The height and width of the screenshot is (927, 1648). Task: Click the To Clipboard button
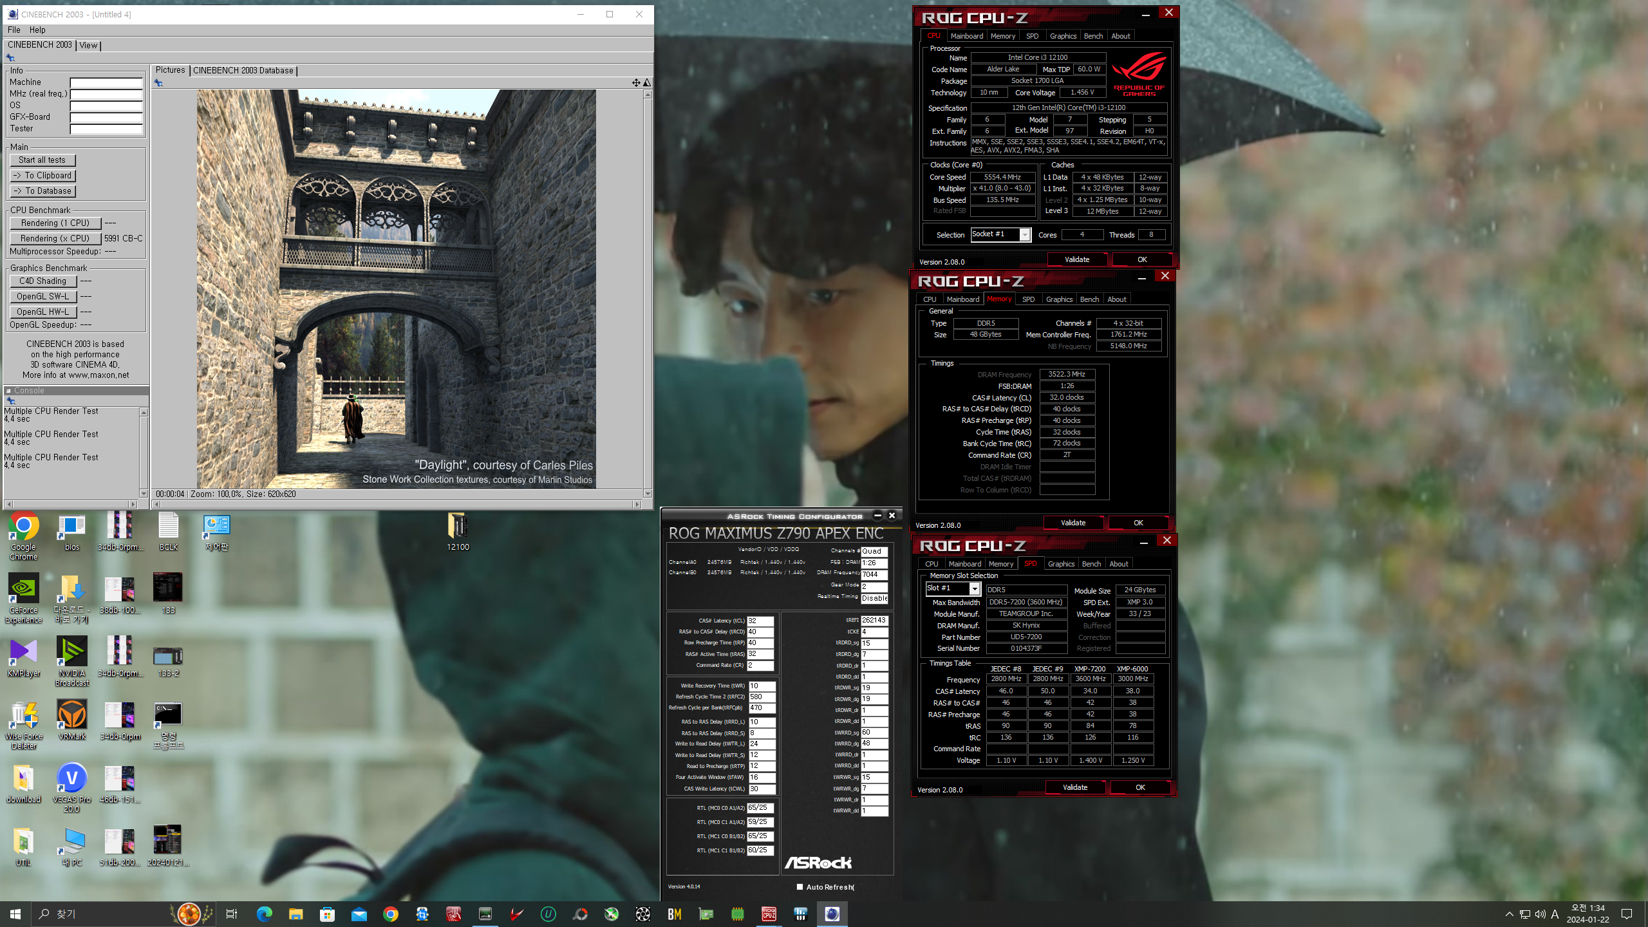coord(42,175)
